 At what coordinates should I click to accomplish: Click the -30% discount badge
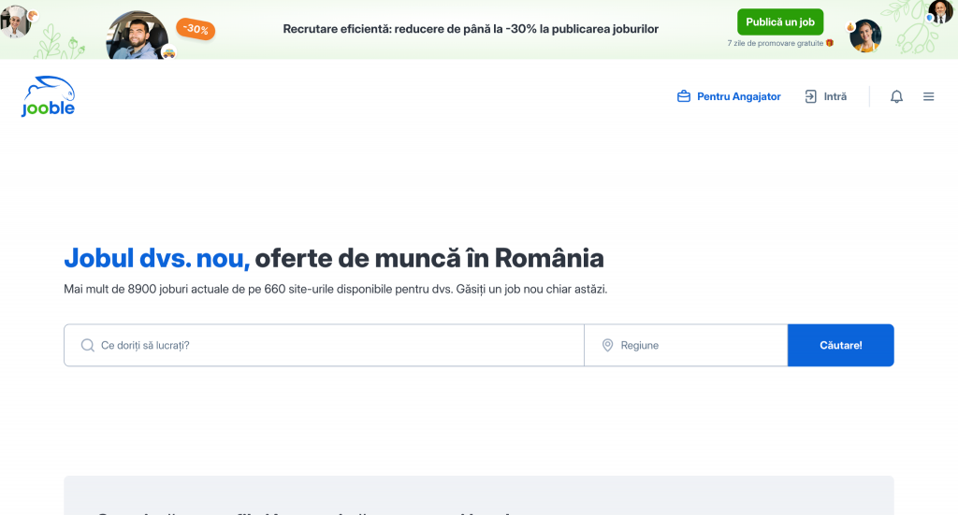click(x=196, y=29)
